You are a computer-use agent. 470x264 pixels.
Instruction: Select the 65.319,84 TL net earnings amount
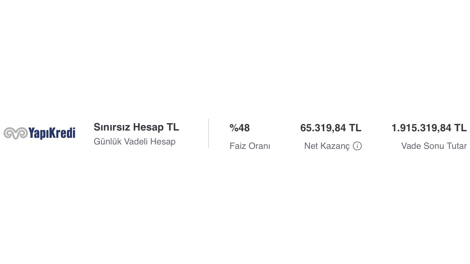[x=331, y=128]
